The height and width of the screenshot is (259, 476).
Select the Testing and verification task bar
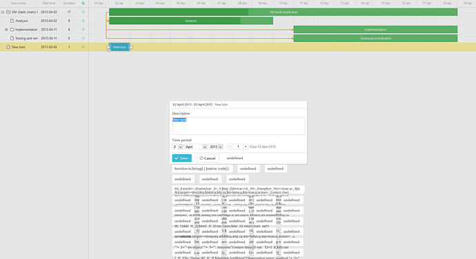point(375,38)
